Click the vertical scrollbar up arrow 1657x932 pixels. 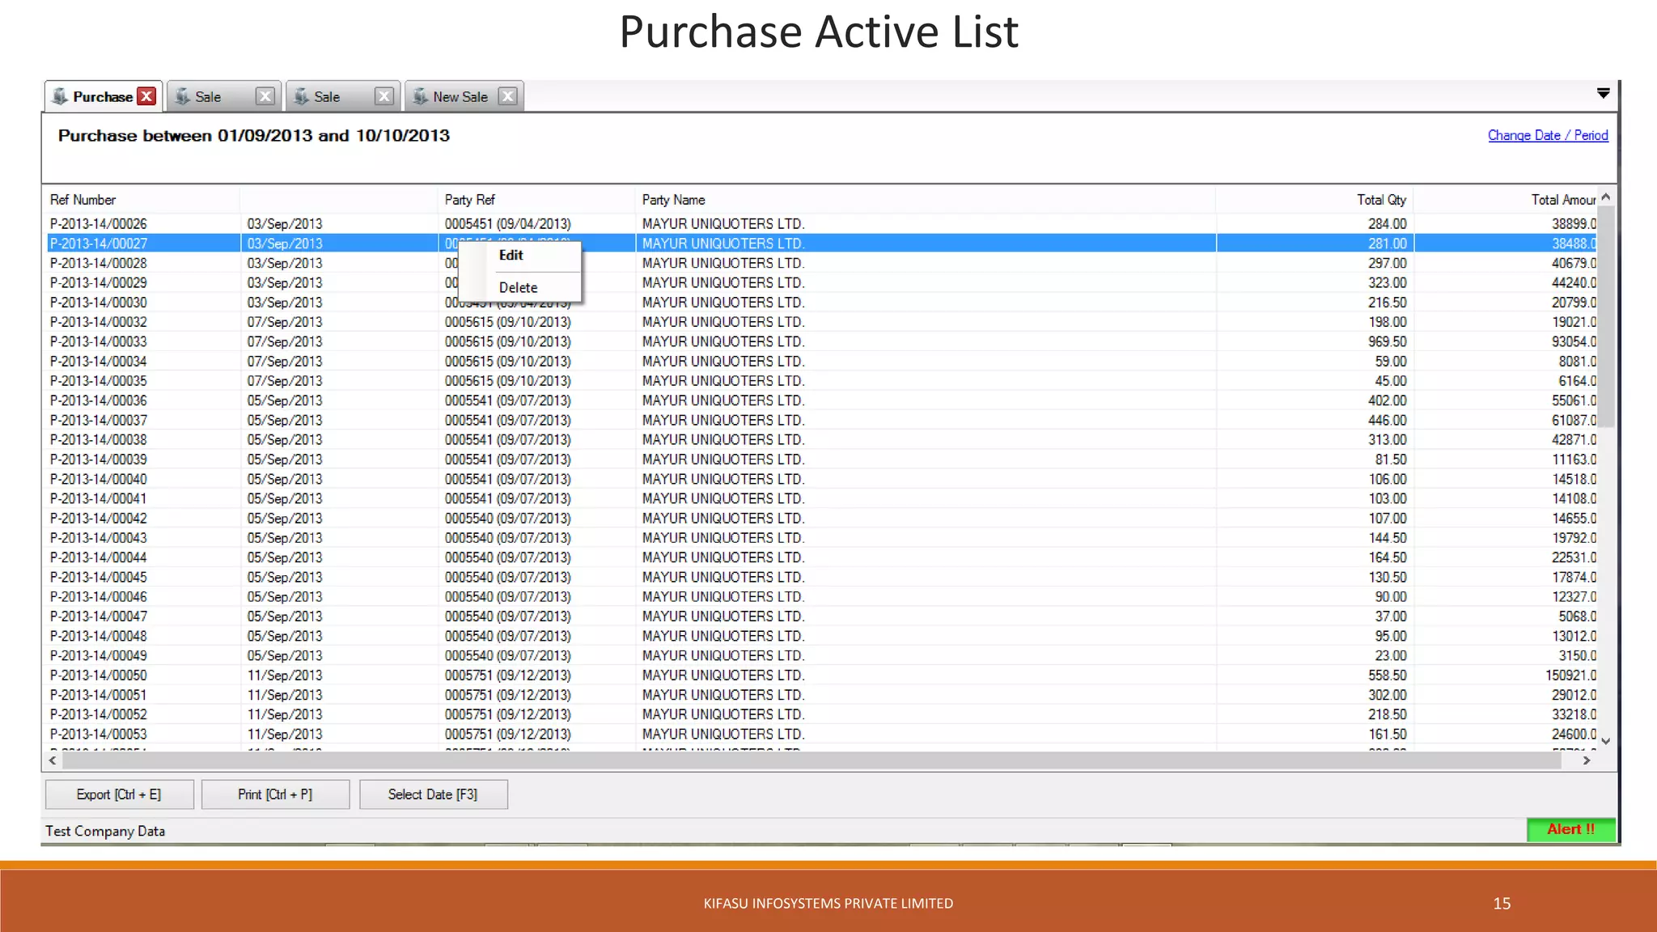pos(1606,197)
